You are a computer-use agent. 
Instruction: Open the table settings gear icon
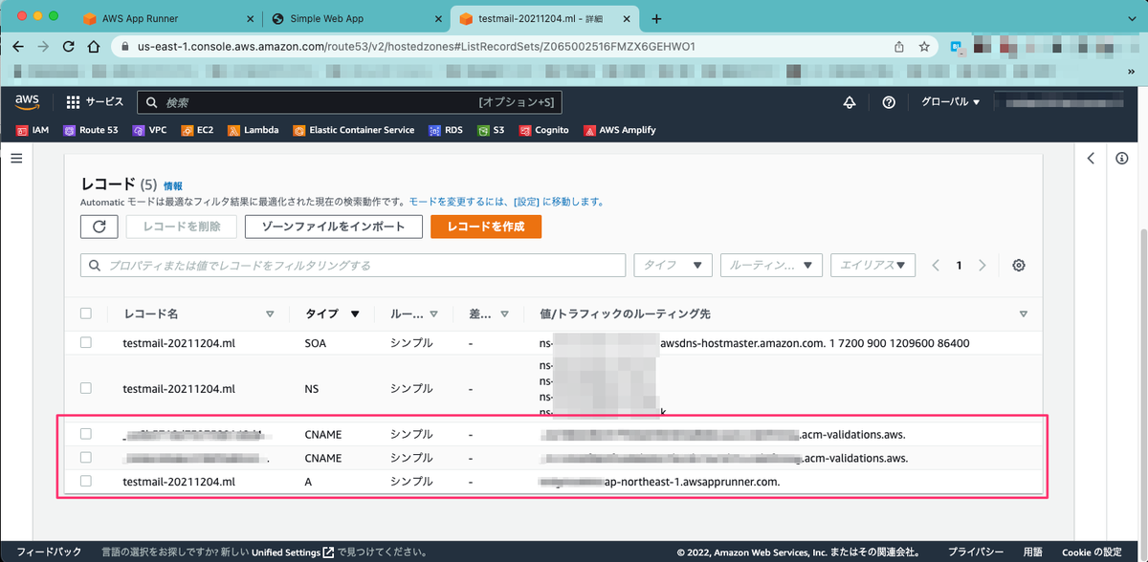1019,266
